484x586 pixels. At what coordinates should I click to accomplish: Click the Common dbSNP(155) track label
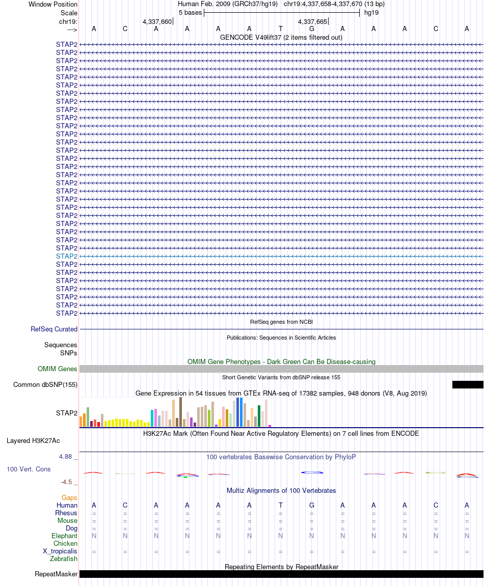click(45, 384)
